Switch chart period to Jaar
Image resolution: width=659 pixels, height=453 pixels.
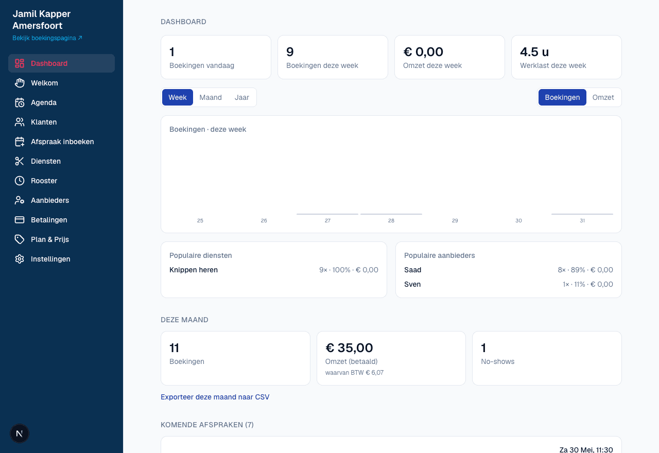pyautogui.click(x=242, y=97)
